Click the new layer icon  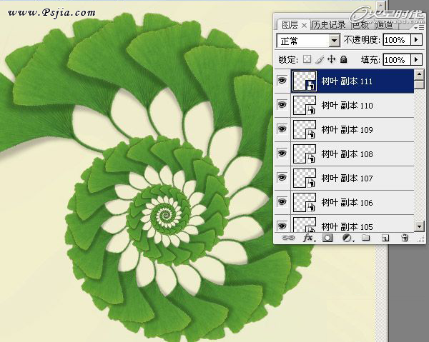(x=384, y=238)
